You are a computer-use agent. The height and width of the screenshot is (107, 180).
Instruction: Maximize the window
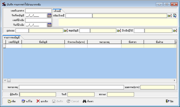point(167,5)
